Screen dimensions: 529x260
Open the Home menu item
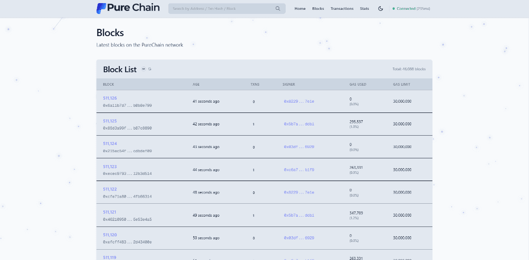(x=300, y=9)
